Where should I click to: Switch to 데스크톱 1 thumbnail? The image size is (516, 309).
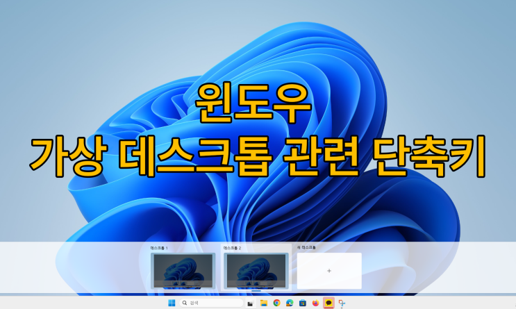183,272
